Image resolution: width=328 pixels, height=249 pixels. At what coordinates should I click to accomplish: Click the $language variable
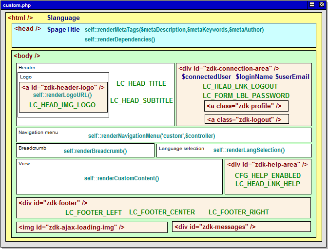tap(63, 18)
